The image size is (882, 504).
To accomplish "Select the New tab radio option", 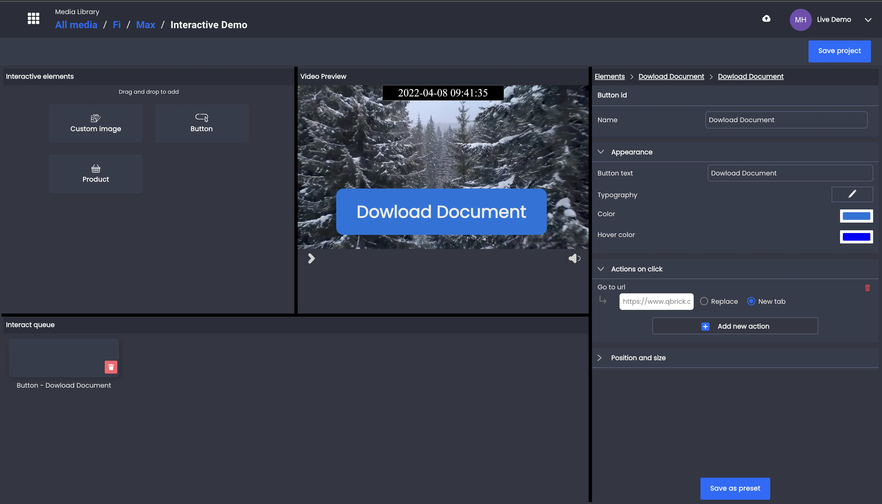I will pyautogui.click(x=751, y=301).
